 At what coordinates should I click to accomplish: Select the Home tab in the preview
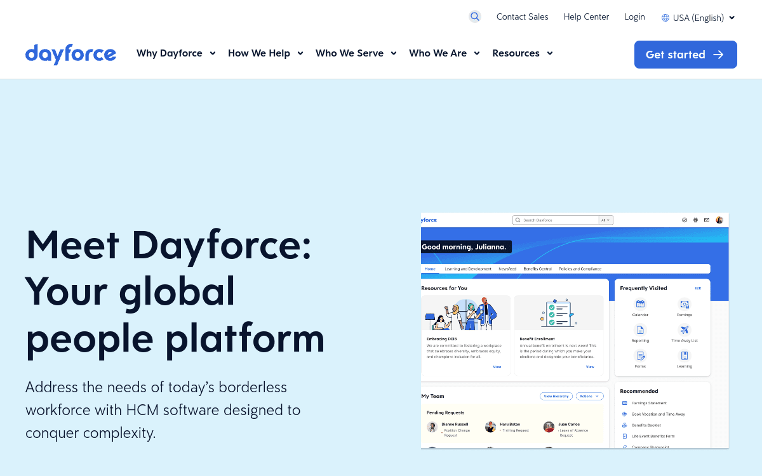[430, 269]
